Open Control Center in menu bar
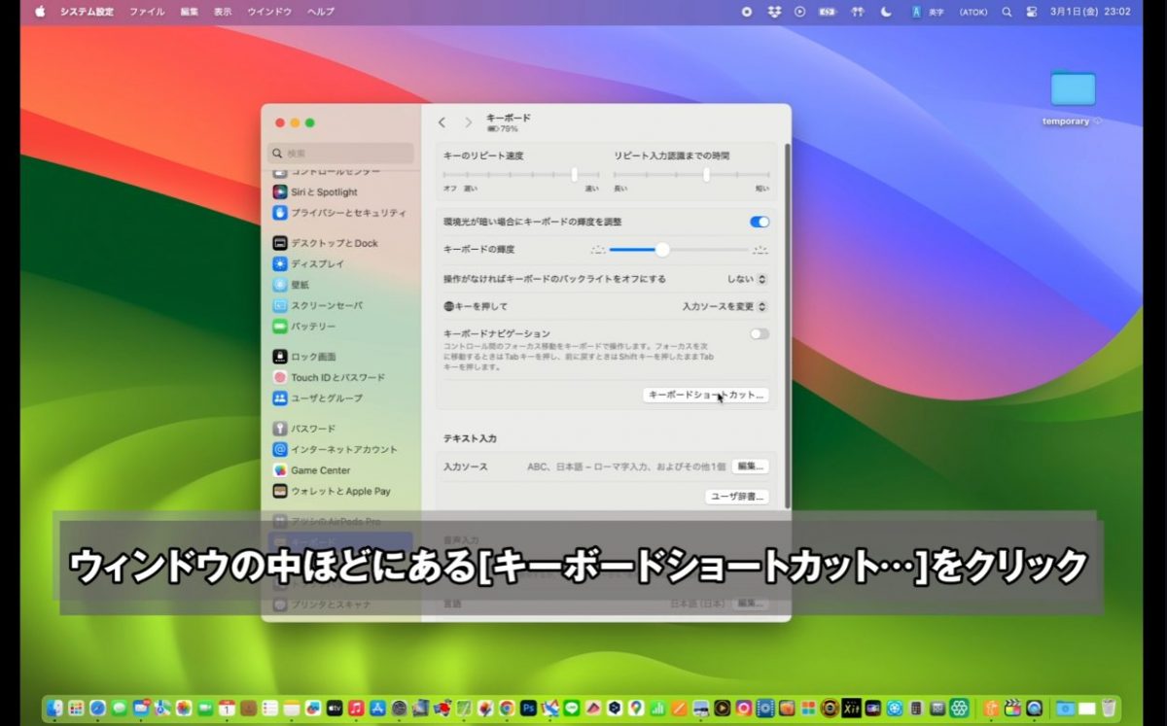This screenshot has height=726, width=1167. pyautogui.click(x=1032, y=12)
